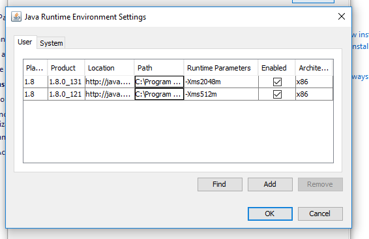Select the Architecture column header
Image resolution: width=369 pixels, height=239 pixels.
click(x=314, y=68)
